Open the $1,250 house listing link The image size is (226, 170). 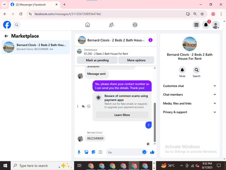click(106, 53)
